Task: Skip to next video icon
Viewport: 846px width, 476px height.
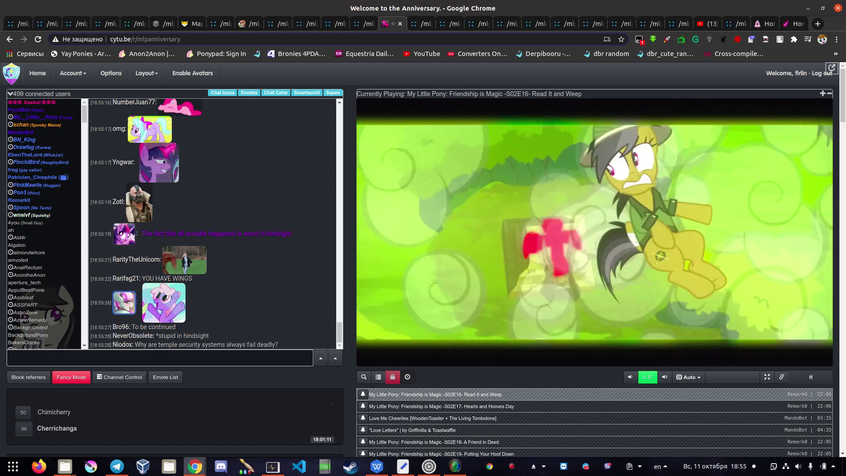Action: (810, 377)
